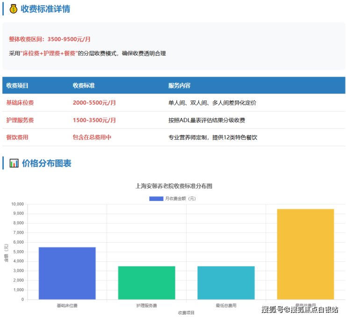
Task: Click the bar chart icon beside 价格分布图表
Action: 13,163
